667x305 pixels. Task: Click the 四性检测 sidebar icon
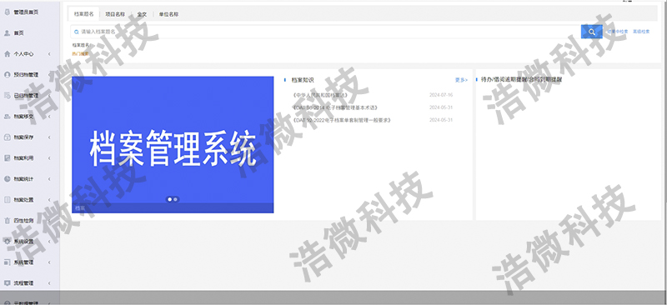[x=7, y=221]
